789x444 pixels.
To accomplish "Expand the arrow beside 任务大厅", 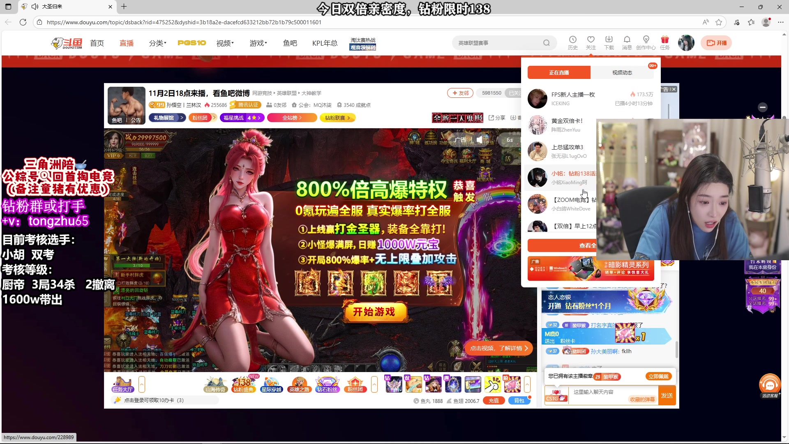I will (x=142, y=384).
